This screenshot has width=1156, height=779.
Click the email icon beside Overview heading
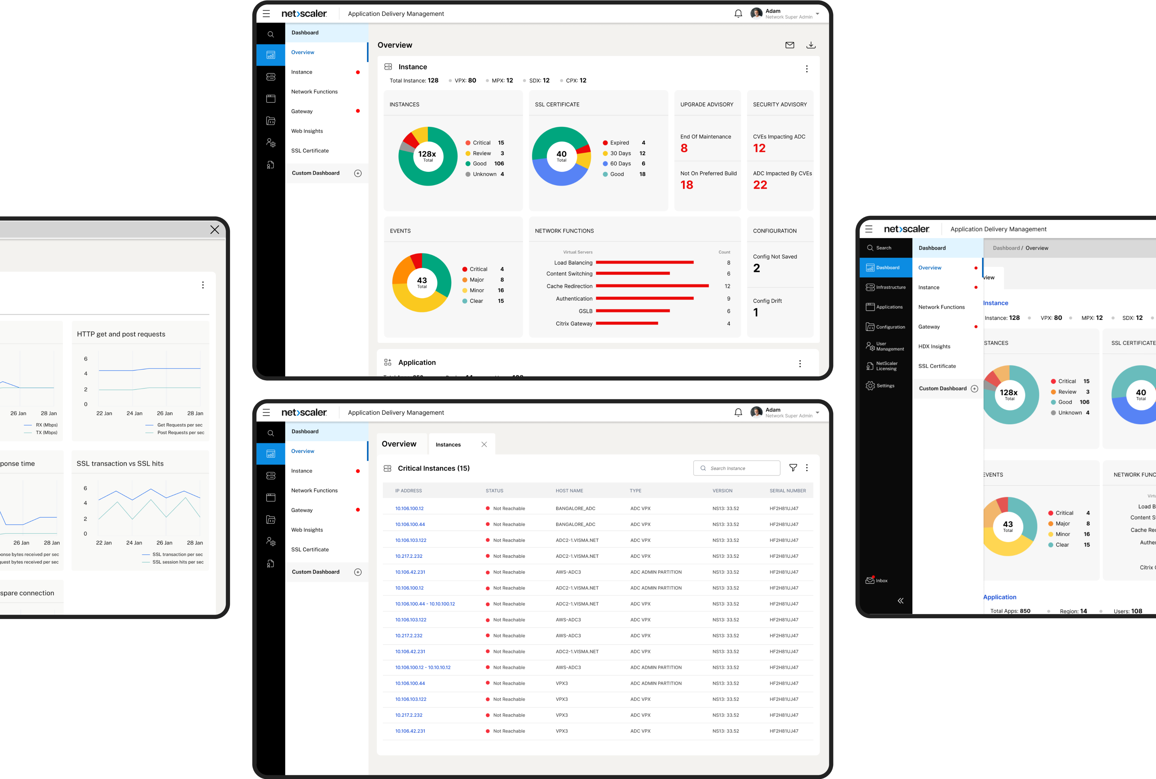click(789, 45)
